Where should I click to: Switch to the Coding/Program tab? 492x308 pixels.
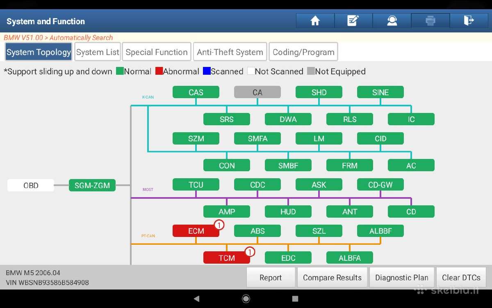(303, 52)
